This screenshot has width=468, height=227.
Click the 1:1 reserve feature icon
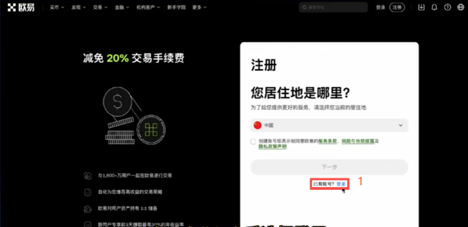click(x=88, y=208)
